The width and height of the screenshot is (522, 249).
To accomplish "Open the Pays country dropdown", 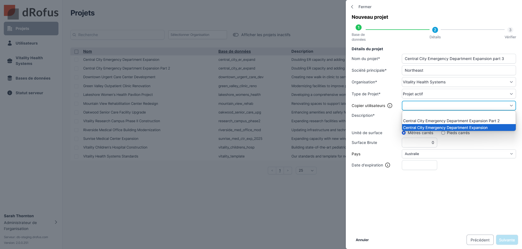I will pos(459,154).
